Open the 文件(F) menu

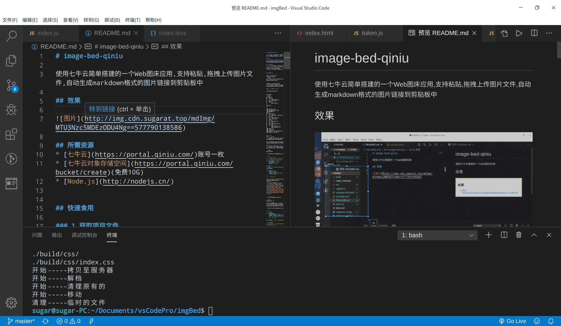pyautogui.click(x=10, y=20)
